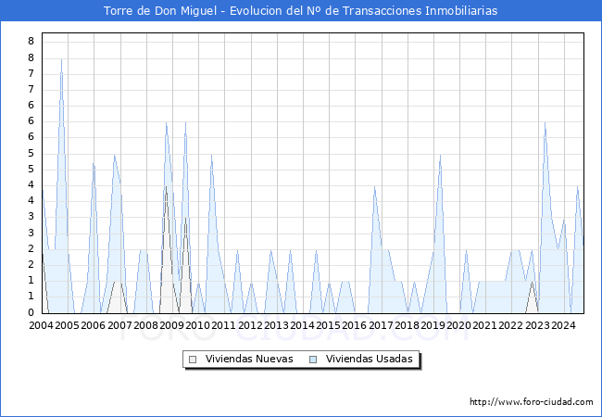Click the 2004 x-axis label

41,325
